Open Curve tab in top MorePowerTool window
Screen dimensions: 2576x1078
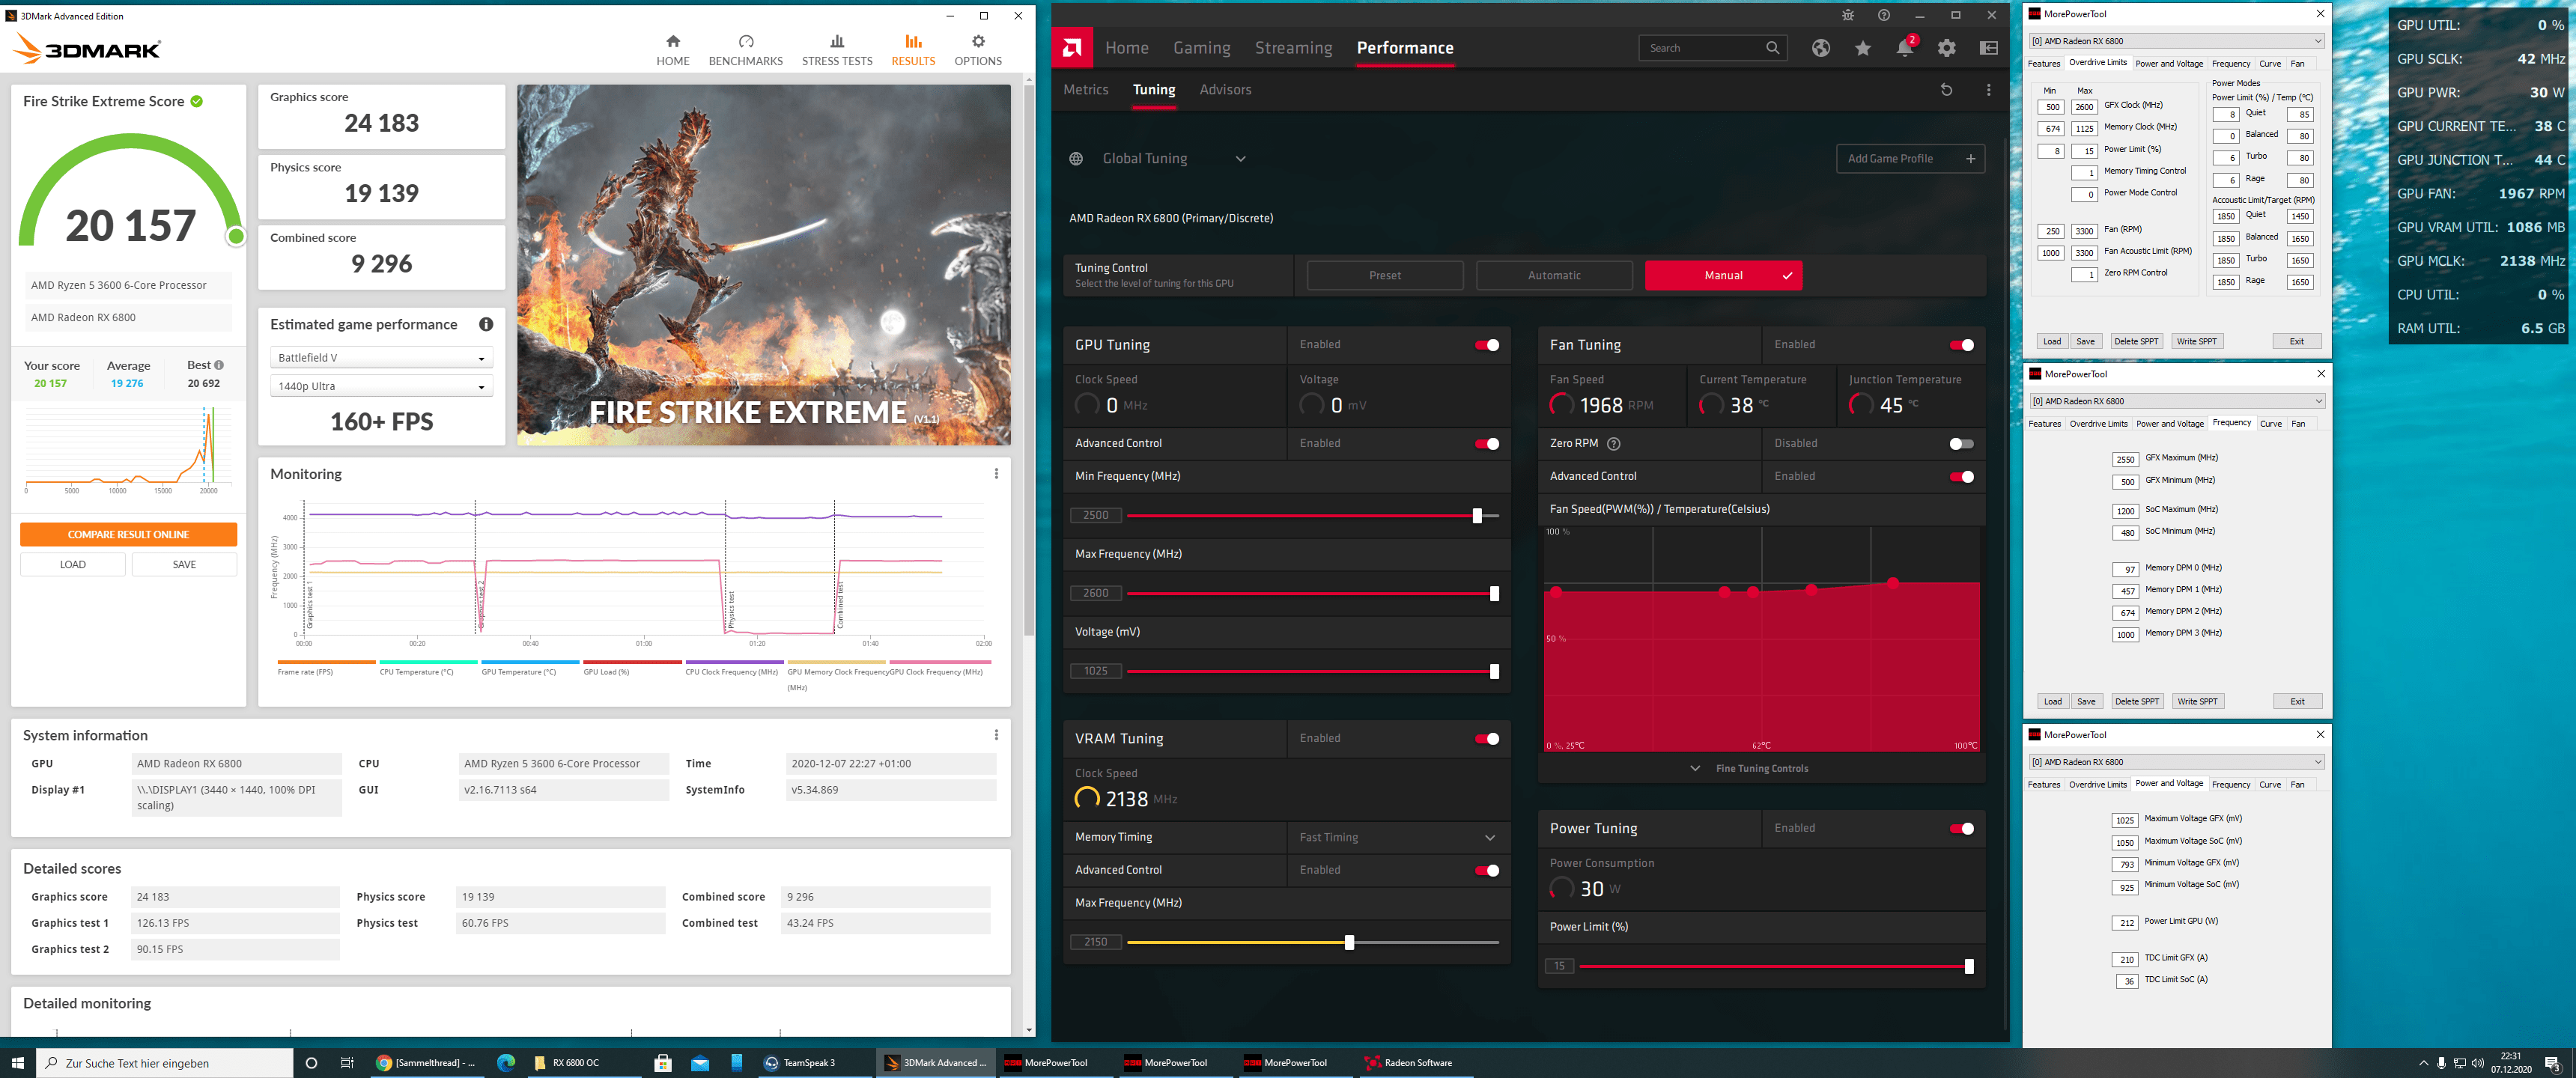point(2270,64)
